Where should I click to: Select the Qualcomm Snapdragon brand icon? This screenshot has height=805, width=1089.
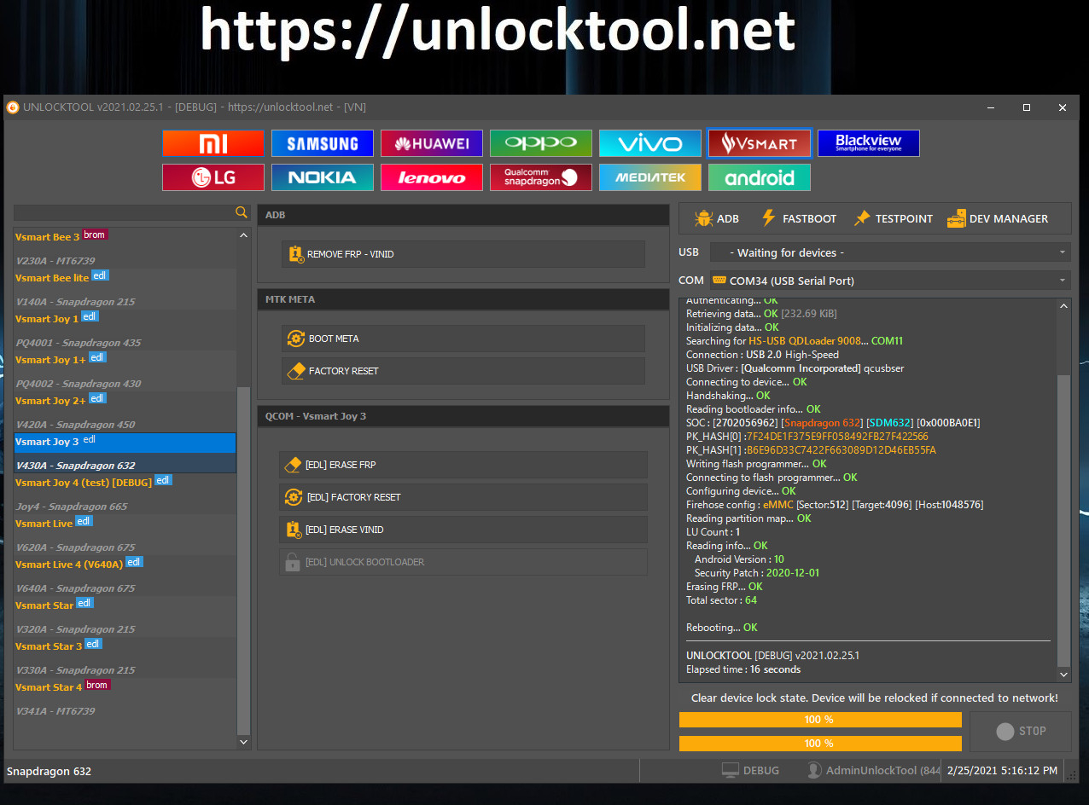(x=541, y=177)
